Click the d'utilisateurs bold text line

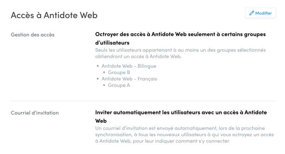point(112,43)
